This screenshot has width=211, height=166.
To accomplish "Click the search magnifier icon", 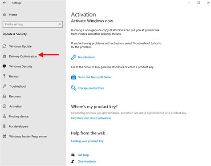I will point(60,24).
